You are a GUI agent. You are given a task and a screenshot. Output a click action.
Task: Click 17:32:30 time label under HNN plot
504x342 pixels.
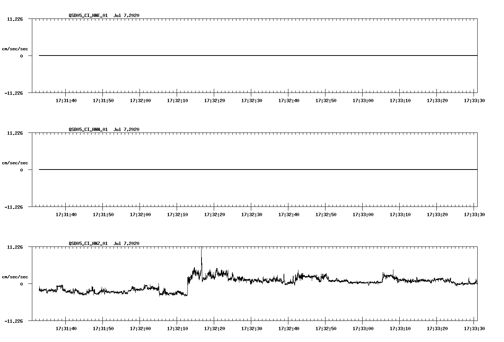[252, 214]
